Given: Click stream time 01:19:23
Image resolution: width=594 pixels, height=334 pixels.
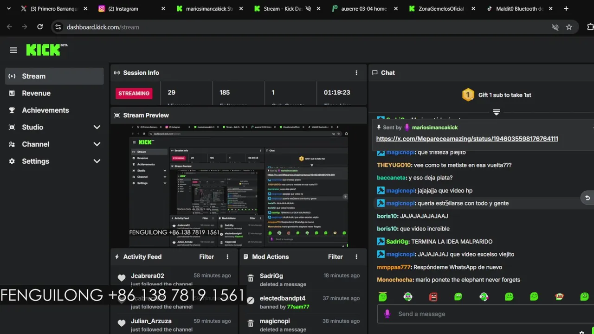Looking at the screenshot, I should tap(337, 92).
